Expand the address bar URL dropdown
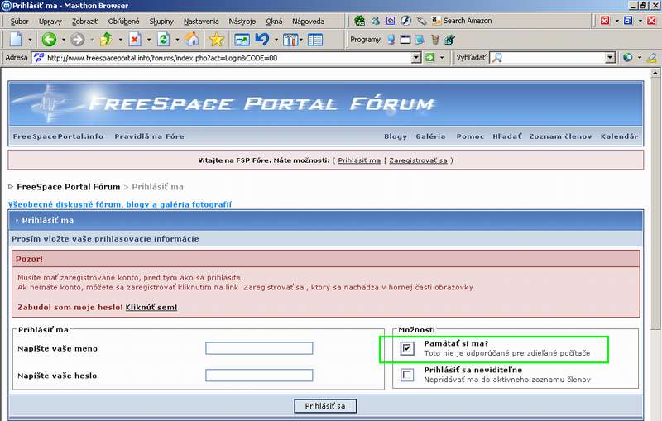The image size is (662, 421). pos(416,57)
